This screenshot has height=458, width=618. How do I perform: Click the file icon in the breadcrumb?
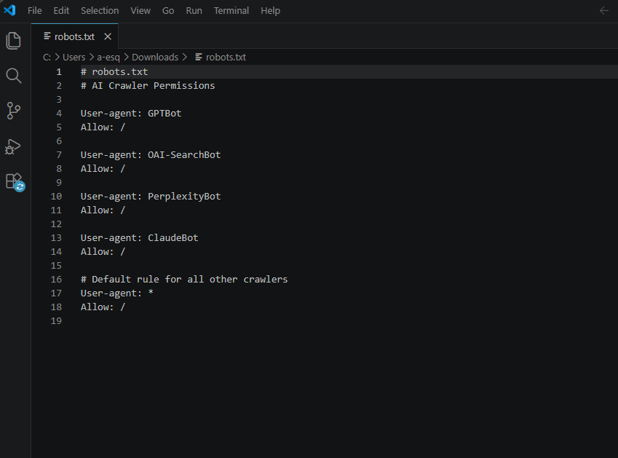pos(199,57)
